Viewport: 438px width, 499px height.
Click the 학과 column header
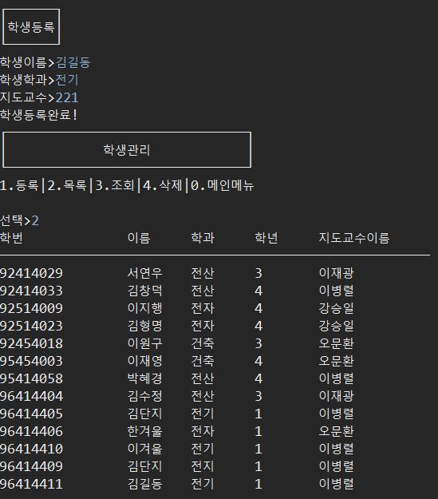(203, 238)
